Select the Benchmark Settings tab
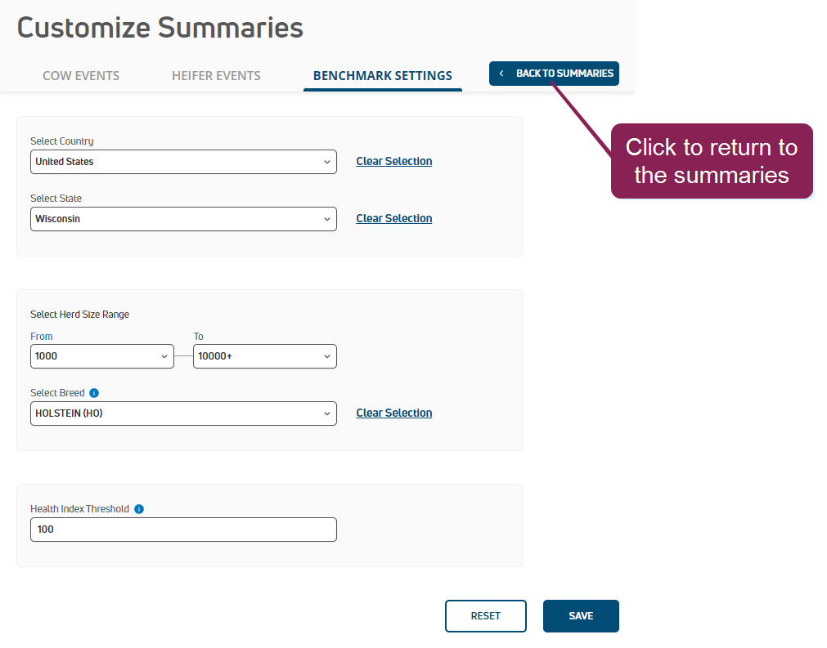This screenshot has width=827, height=648. pyautogui.click(x=382, y=76)
